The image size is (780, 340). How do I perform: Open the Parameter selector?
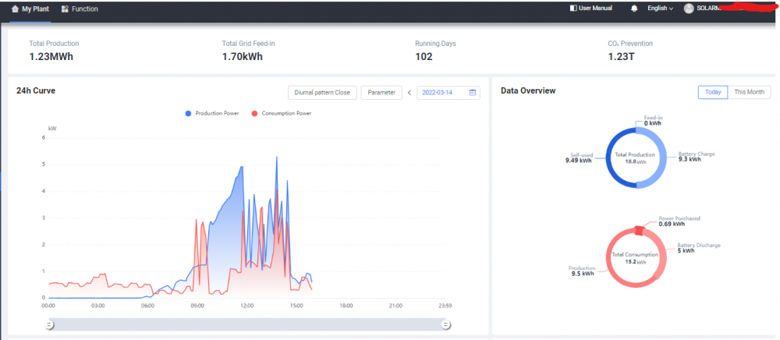(381, 93)
